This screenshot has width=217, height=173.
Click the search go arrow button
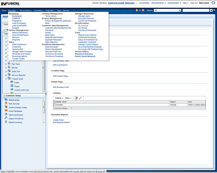(211, 10)
